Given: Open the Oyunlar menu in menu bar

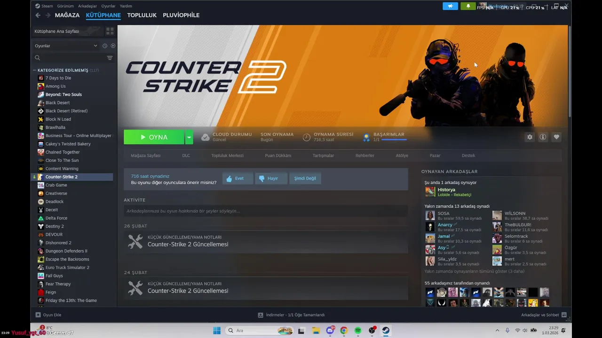Looking at the screenshot, I should 108,6.
